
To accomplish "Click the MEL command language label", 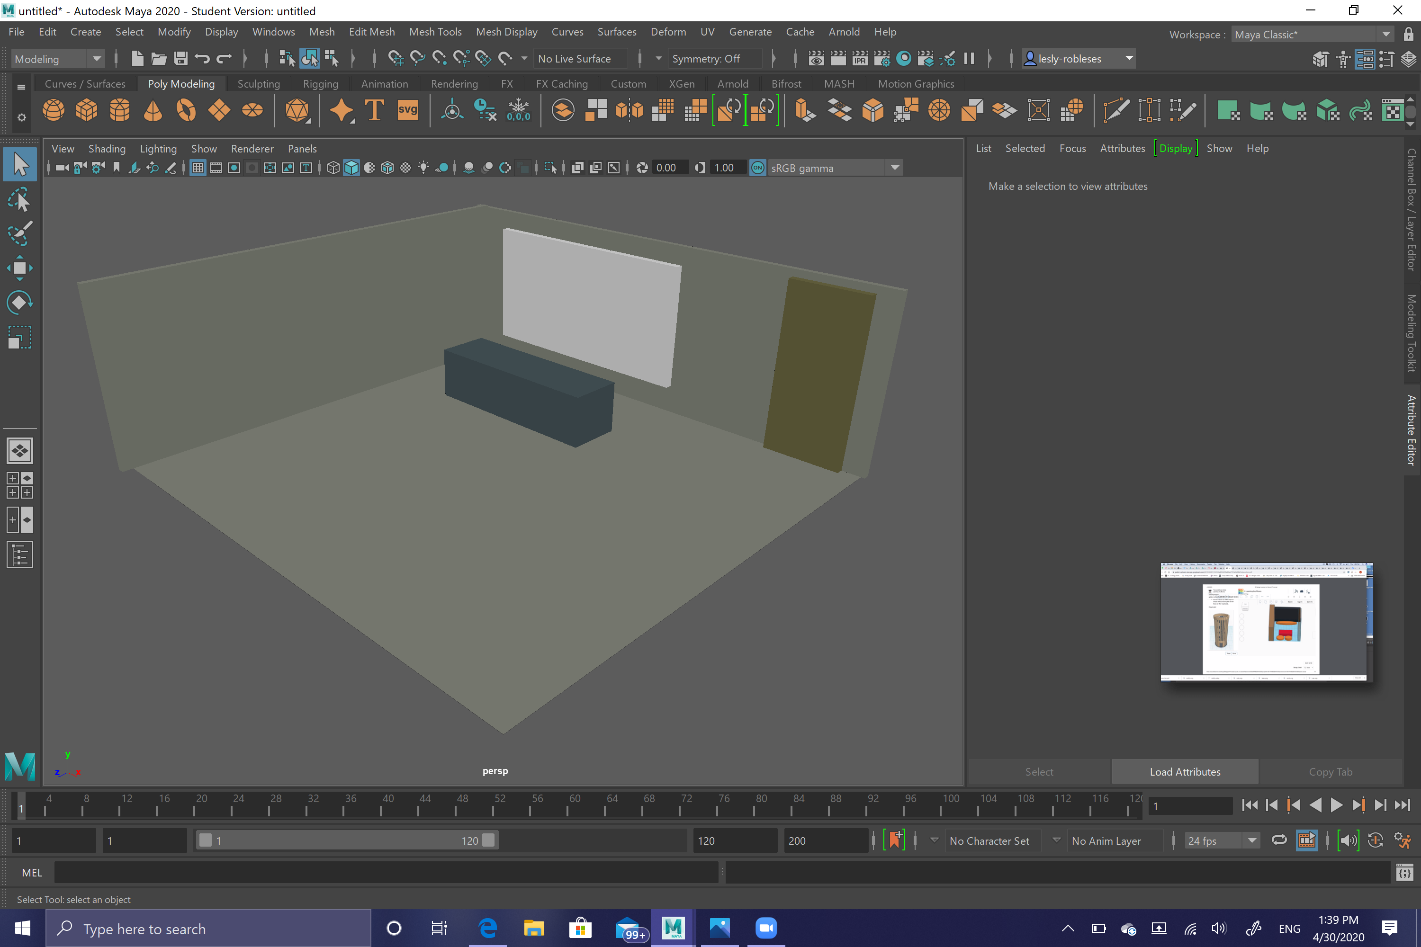I will 32,872.
